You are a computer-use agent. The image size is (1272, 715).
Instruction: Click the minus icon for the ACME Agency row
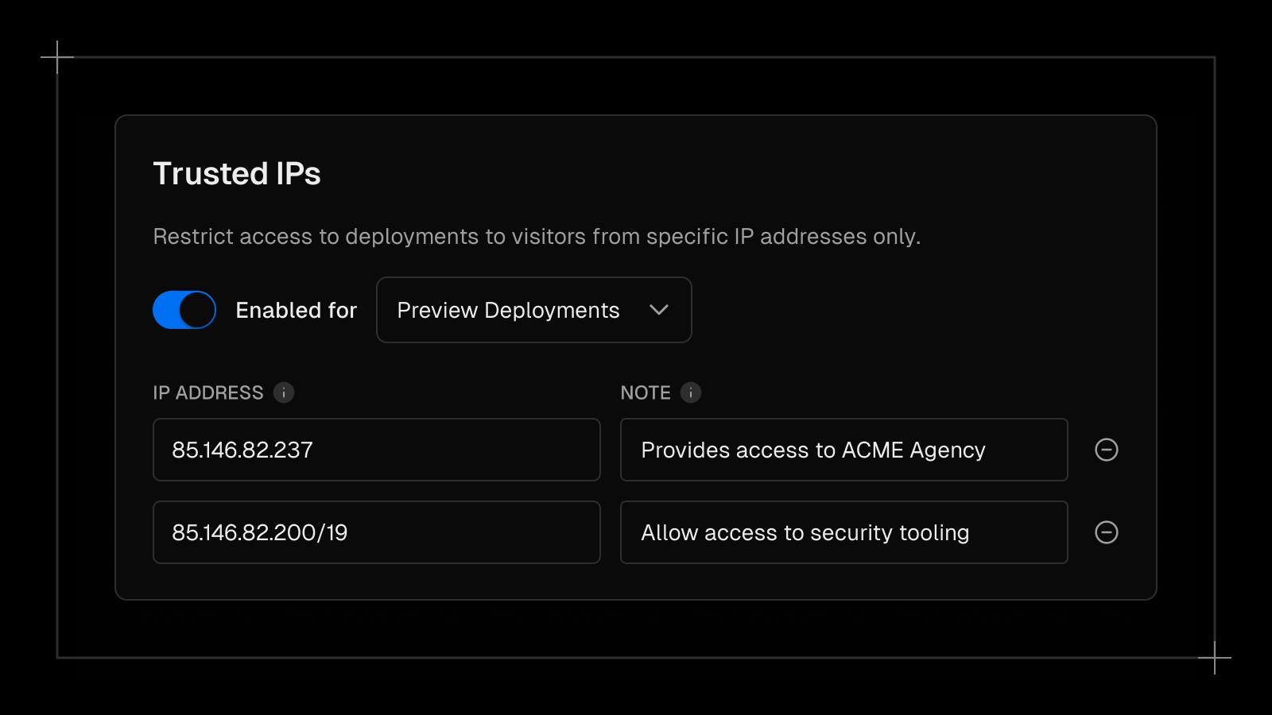pos(1106,450)
